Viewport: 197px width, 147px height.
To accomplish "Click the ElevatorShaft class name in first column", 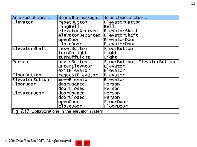I will (x=29, y=48).
